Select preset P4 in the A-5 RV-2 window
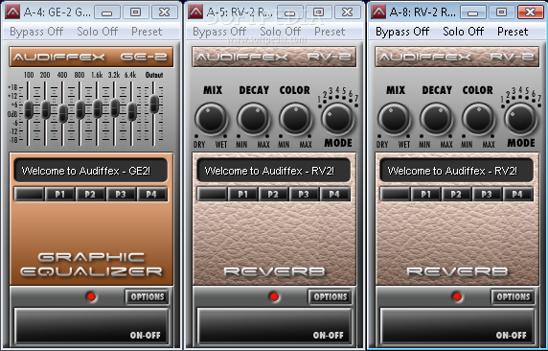 coord(334,195)
